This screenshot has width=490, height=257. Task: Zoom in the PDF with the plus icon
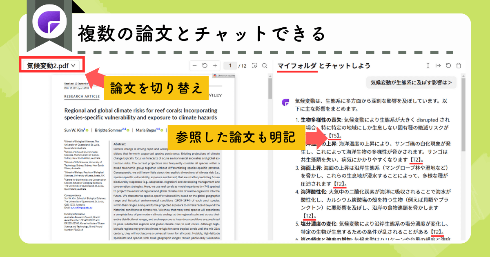(215, 66)
